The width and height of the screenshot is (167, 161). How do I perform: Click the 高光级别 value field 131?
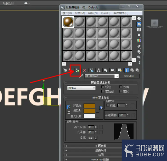[x=91, y=127]
